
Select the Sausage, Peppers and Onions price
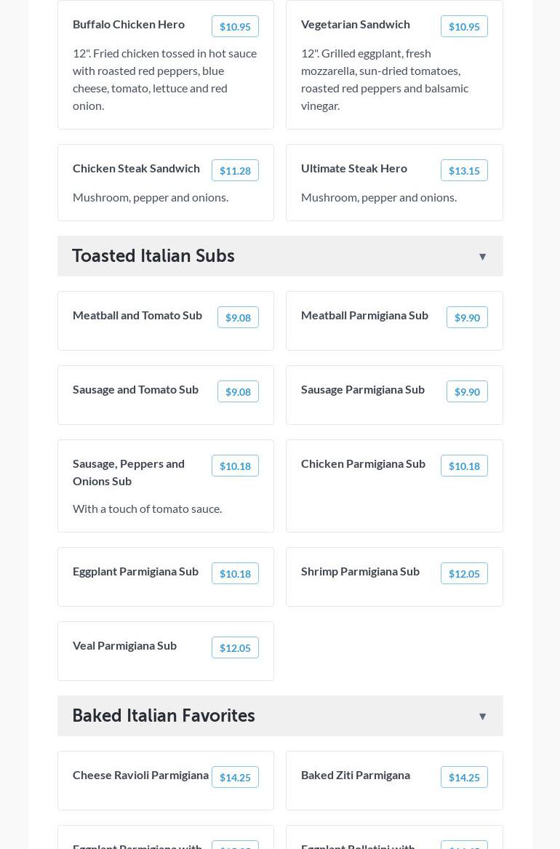(235, 466)
